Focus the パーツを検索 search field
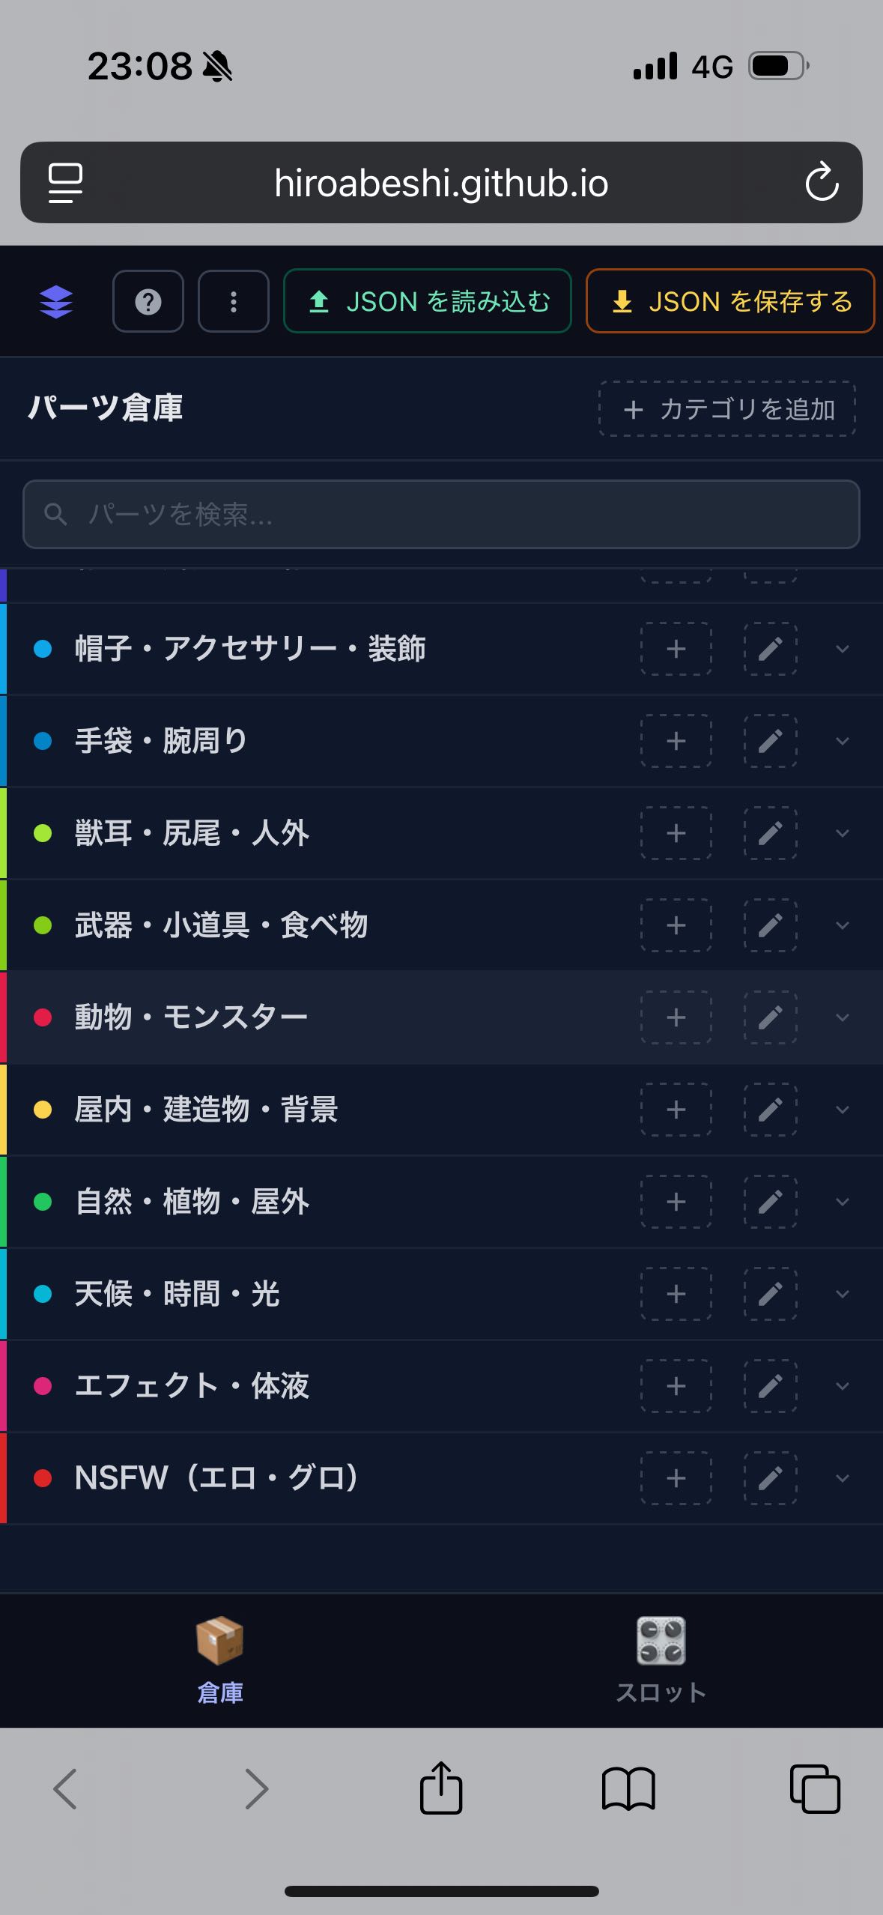 click(x=441, y=514)
